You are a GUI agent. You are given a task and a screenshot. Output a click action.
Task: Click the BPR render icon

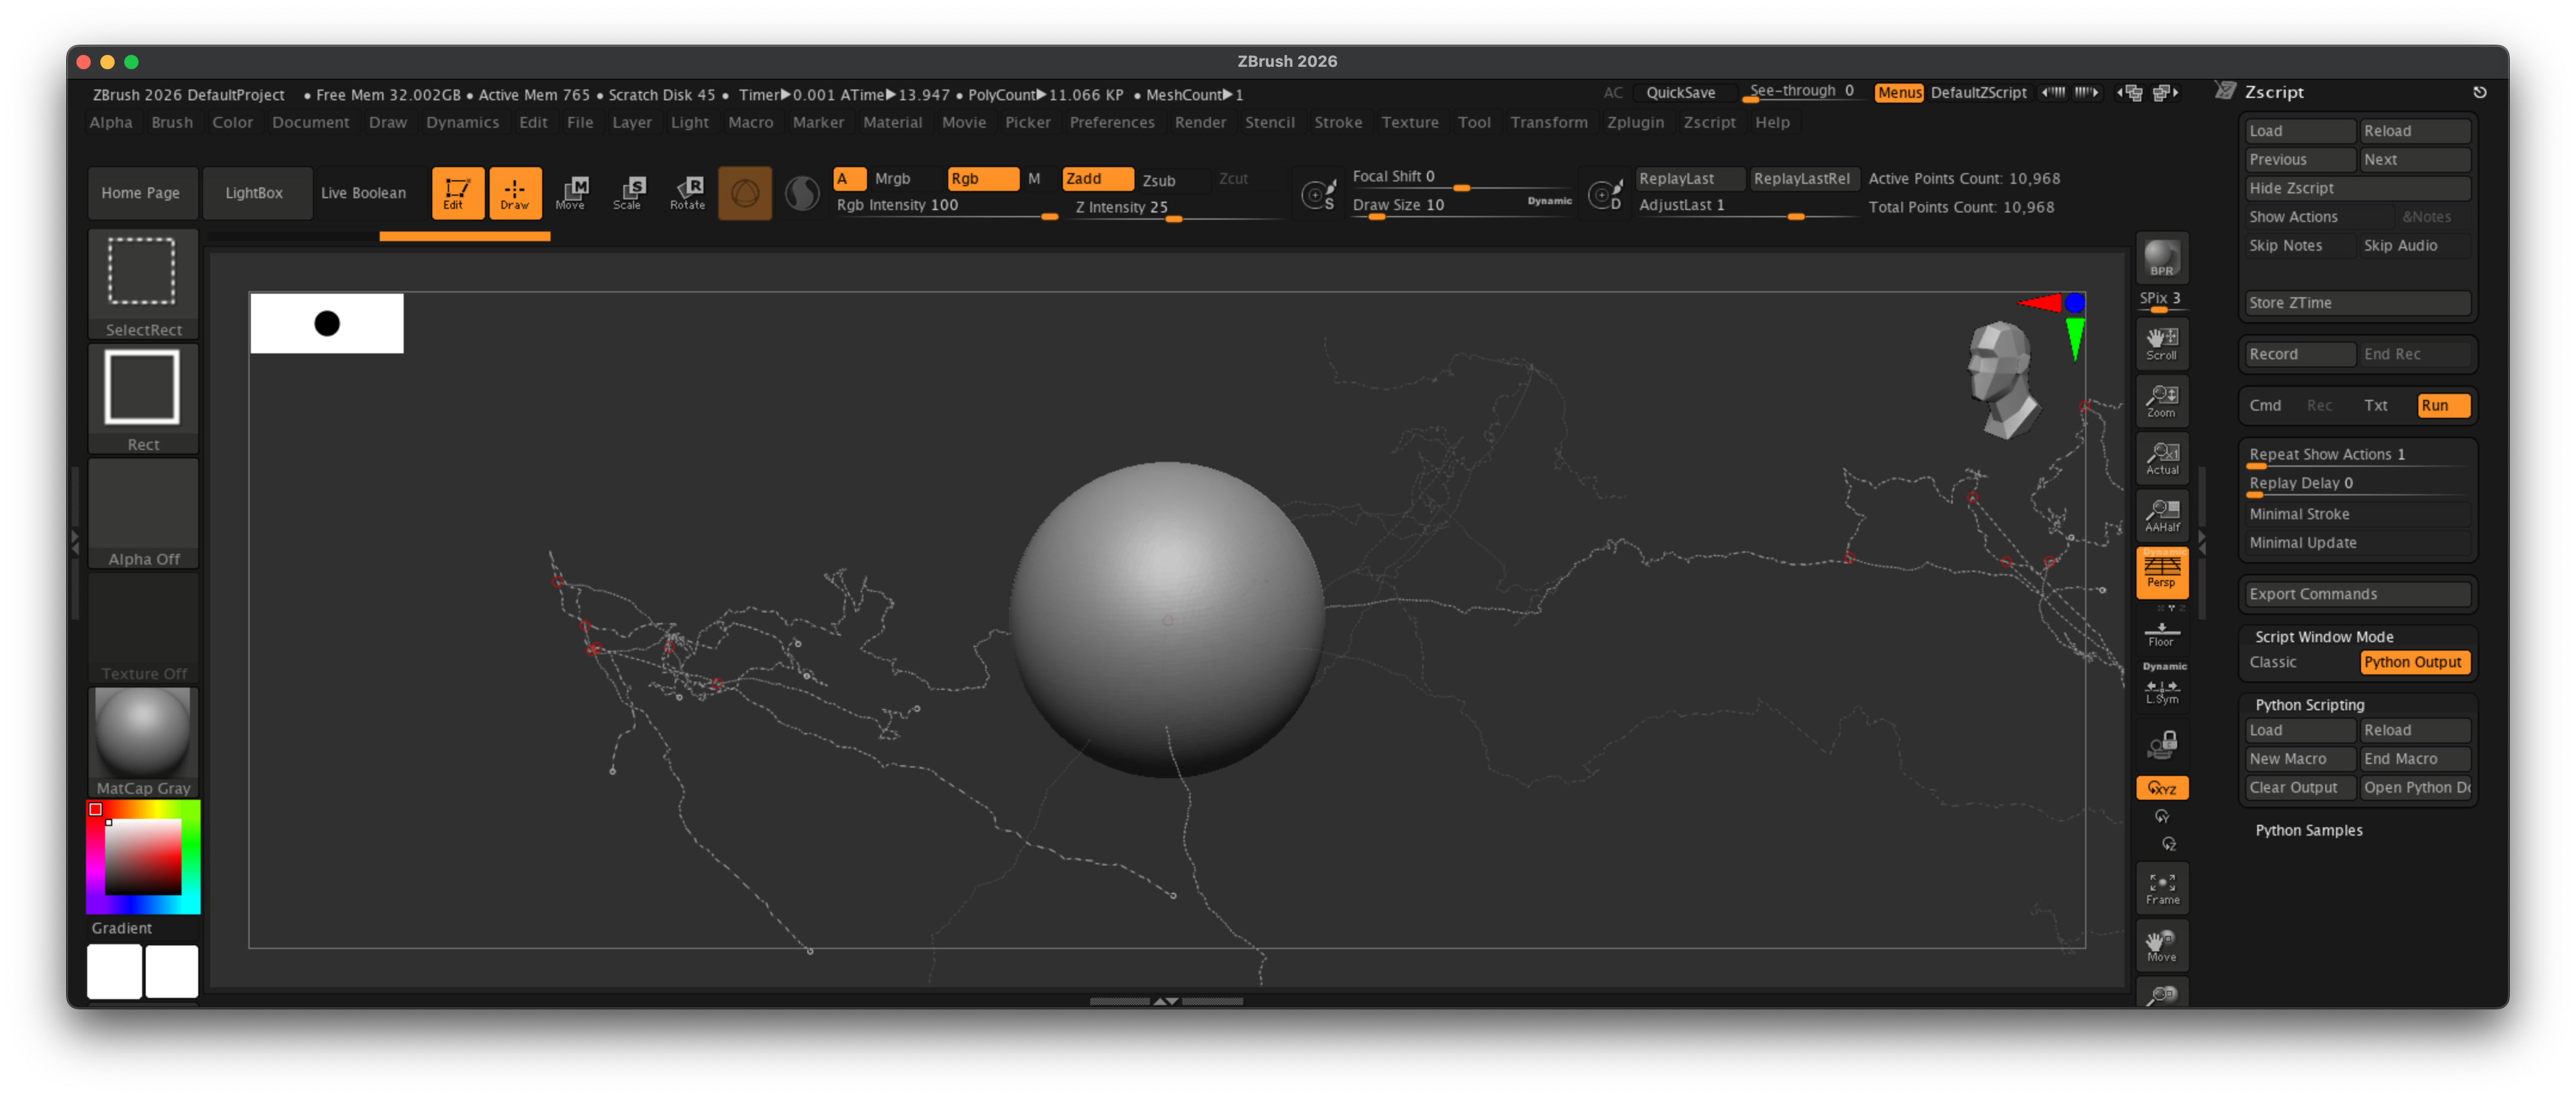click(2161, 258)
